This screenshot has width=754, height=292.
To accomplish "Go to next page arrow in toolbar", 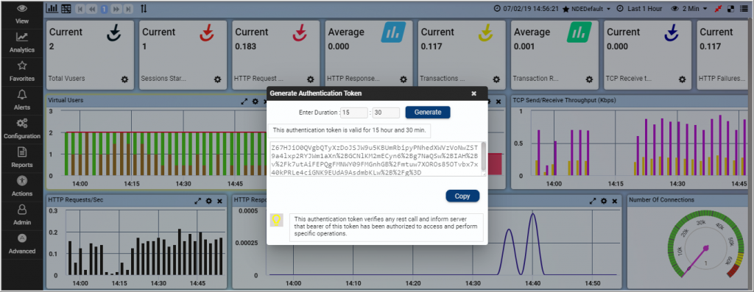I will pos(116,9).
